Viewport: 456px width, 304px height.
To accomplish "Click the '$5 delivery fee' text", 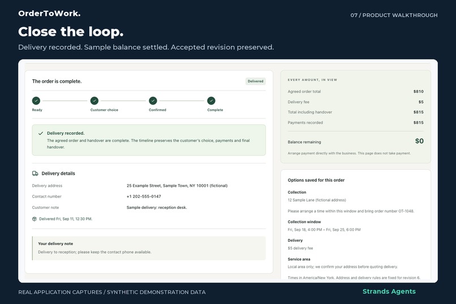I will [300, 248].
